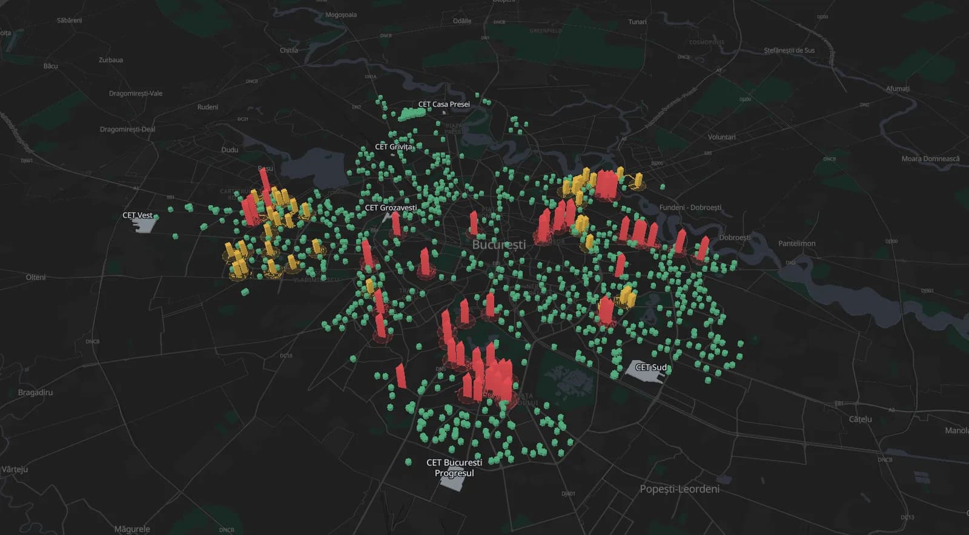Click the Tunari place label

click(x=637, y=22)
